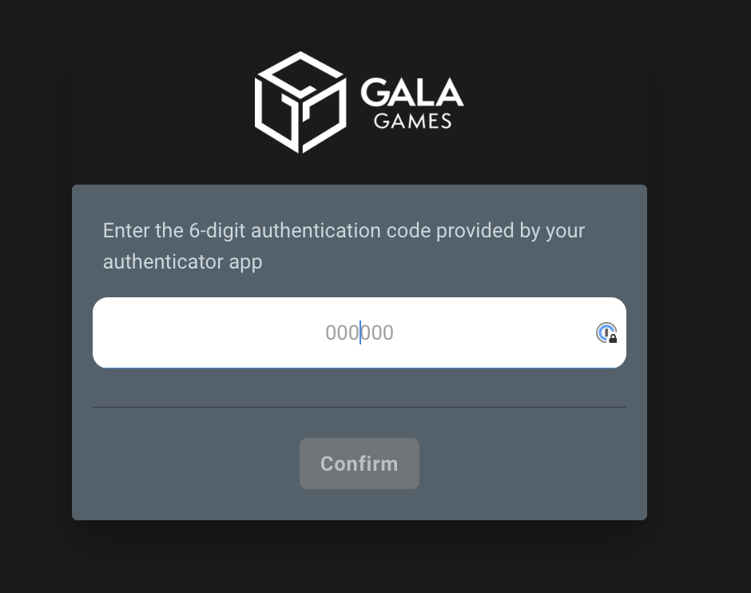Focus the 6-digit authentication code input field
Screen dimensions: 751x593
(x=360, y=332)
